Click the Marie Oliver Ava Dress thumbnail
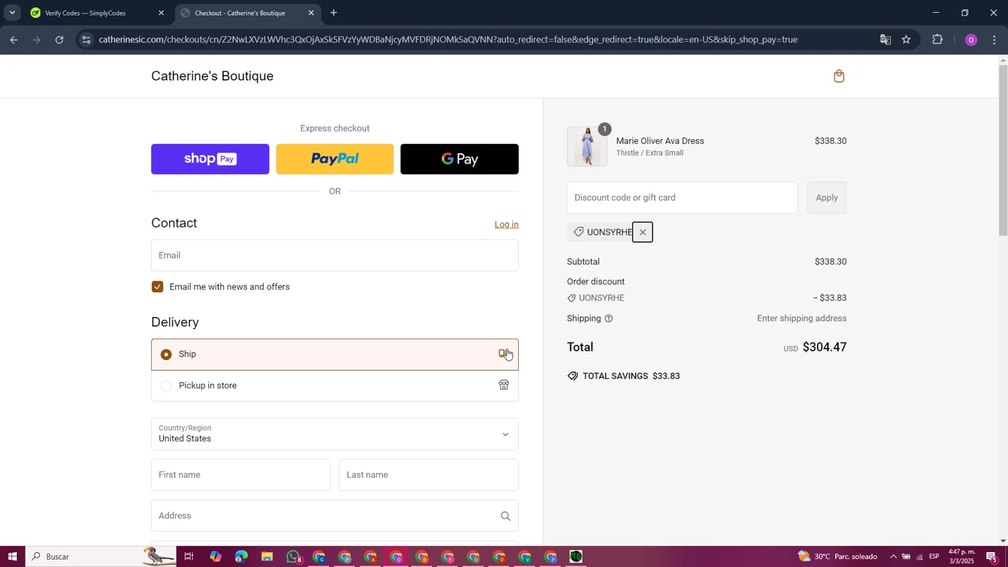This screenshot has width=1008, height=567. point(587,146)
